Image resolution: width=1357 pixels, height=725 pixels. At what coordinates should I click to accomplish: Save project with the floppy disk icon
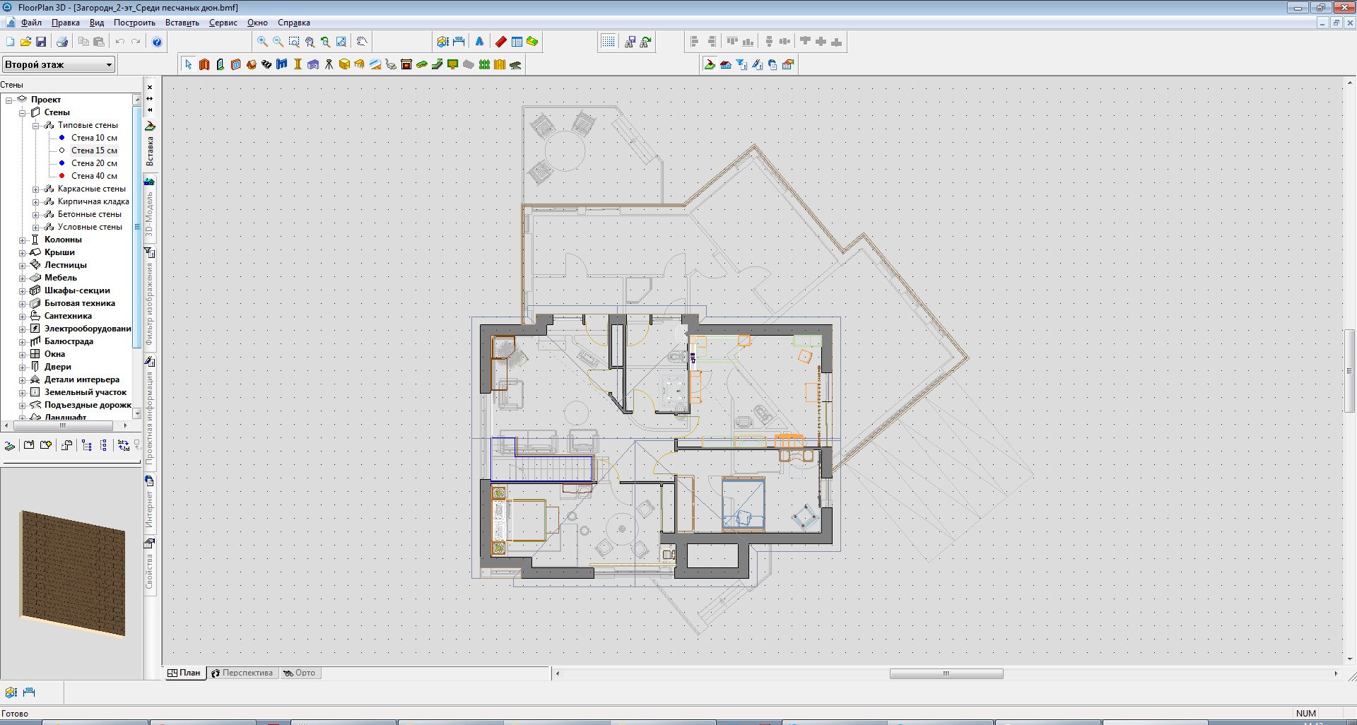[41, 42]
